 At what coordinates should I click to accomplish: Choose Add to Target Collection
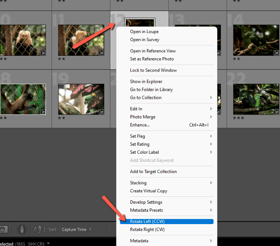167,171
